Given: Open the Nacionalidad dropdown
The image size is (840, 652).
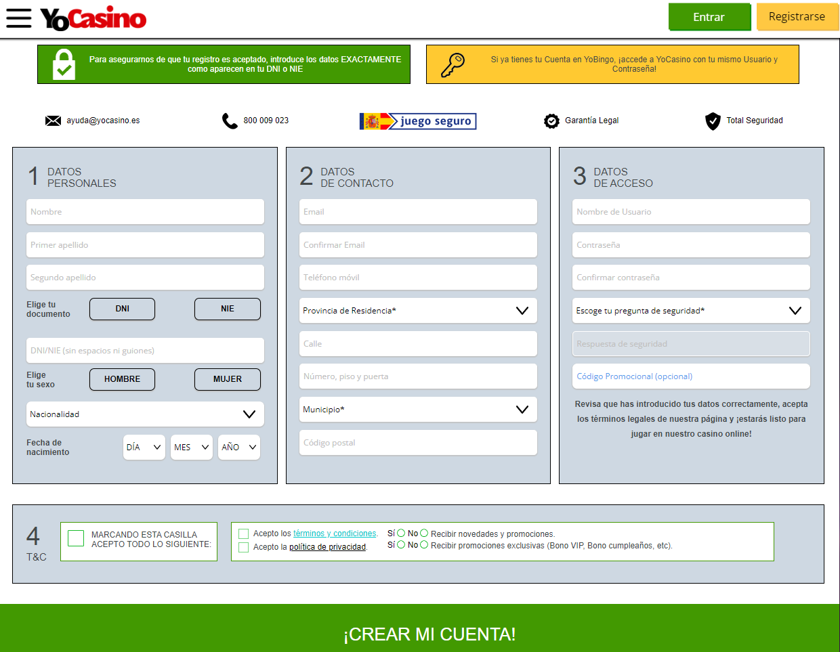Looking at the screenshot, I should (x=145, y=414).
